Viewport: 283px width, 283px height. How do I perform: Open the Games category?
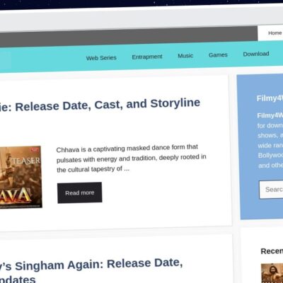point(218,54)
